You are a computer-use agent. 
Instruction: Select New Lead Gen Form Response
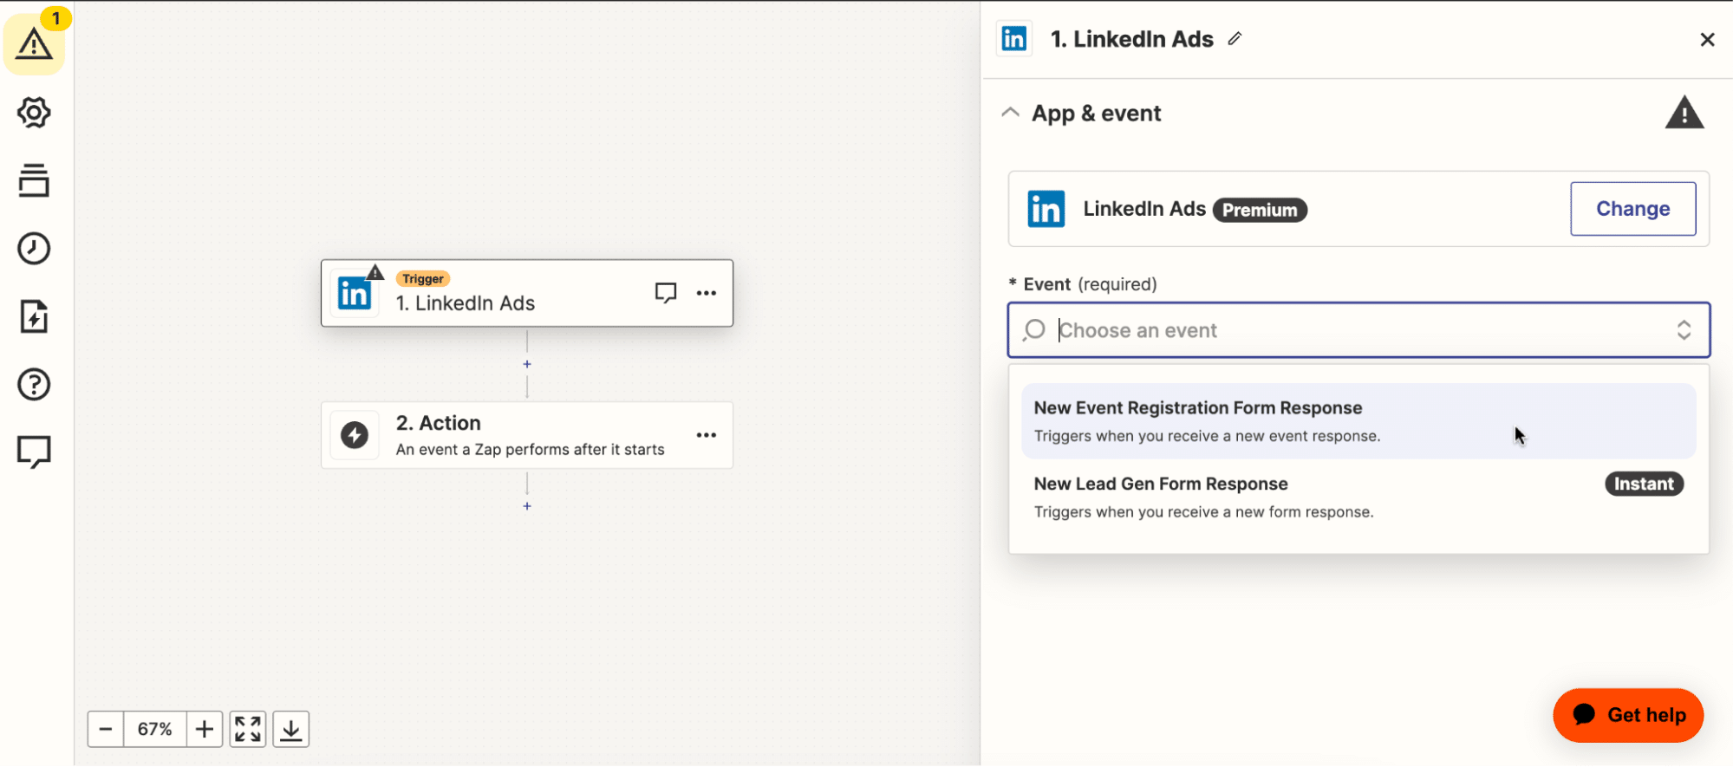point(1358,497)
